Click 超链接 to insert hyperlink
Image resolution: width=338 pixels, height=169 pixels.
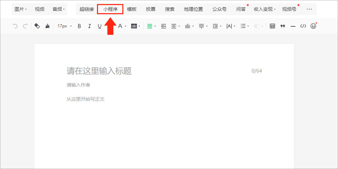(x=87, y=9)
